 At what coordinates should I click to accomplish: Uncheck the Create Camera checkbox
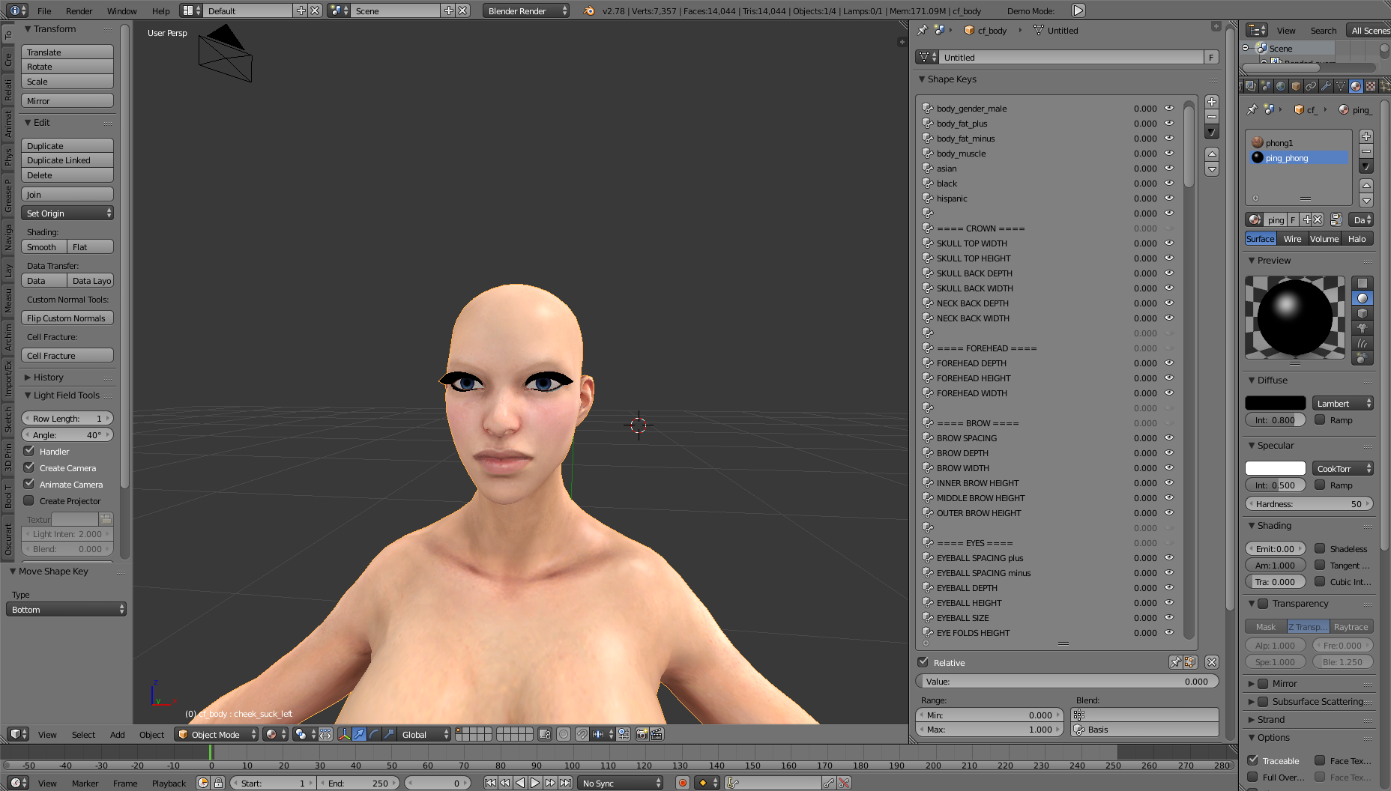click(x=29, y=467)
